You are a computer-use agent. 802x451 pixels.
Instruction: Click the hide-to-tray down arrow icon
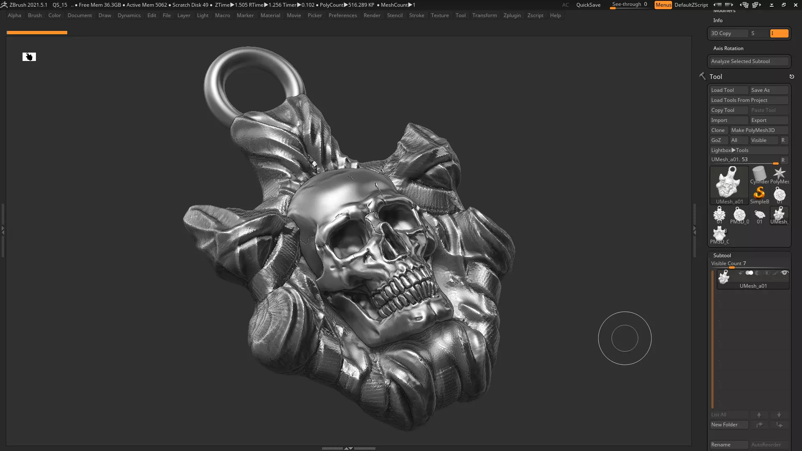[772, 5]
